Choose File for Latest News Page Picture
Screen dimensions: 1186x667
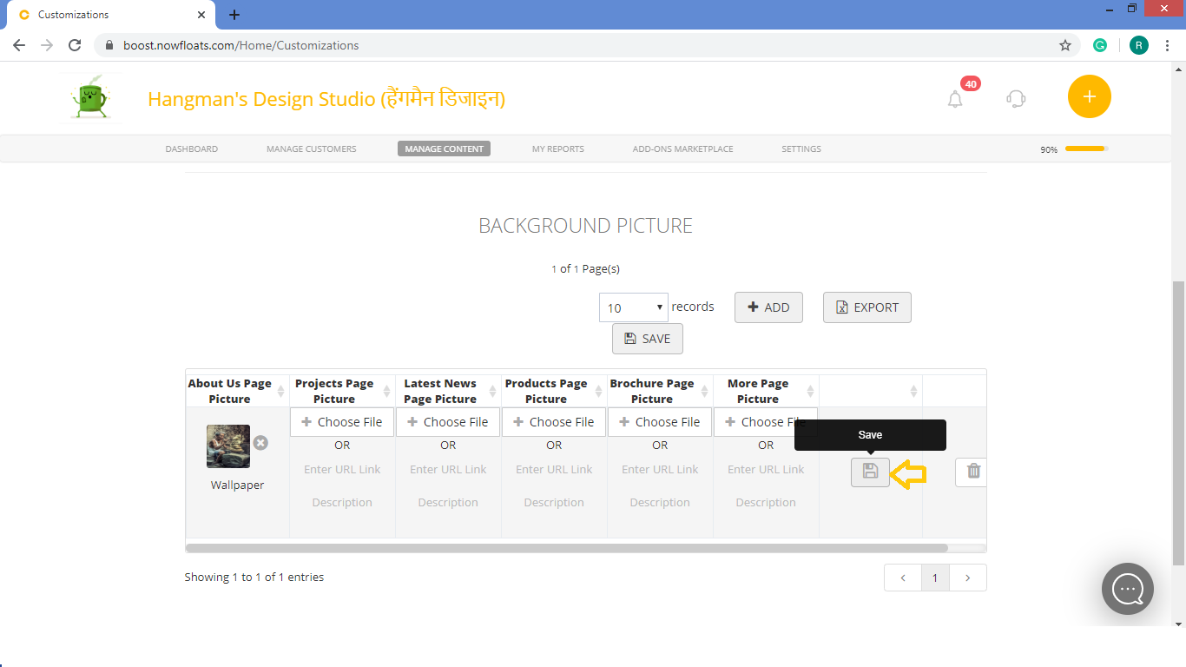pos(448,422)
